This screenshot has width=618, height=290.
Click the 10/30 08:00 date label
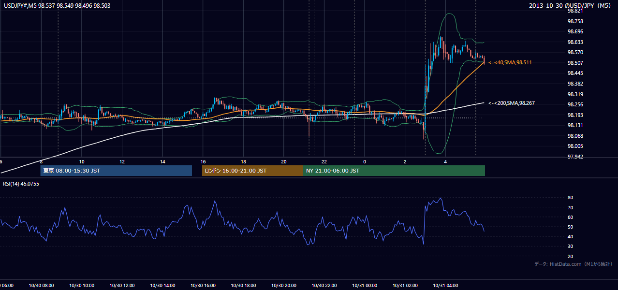[x=41, y=286]
